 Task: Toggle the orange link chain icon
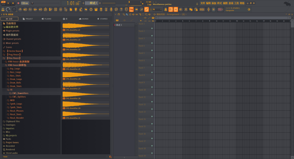146,9
